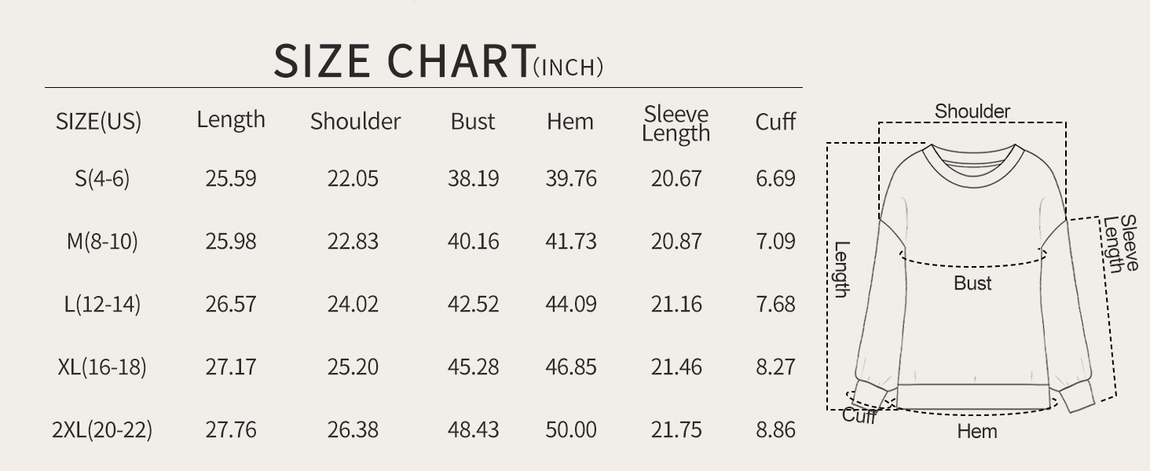Select the M(8-10) size row label
The height and width of the screenshot is (471, 1150).
102,242
